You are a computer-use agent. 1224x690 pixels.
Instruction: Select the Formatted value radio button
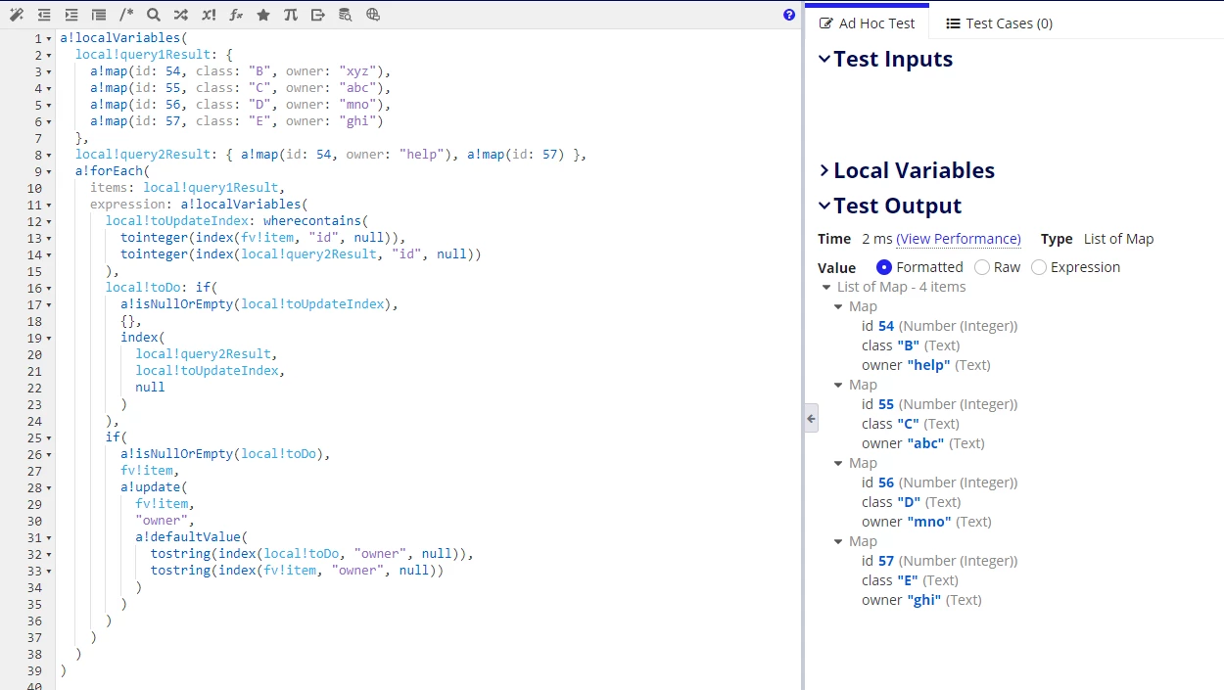(884, 267)
